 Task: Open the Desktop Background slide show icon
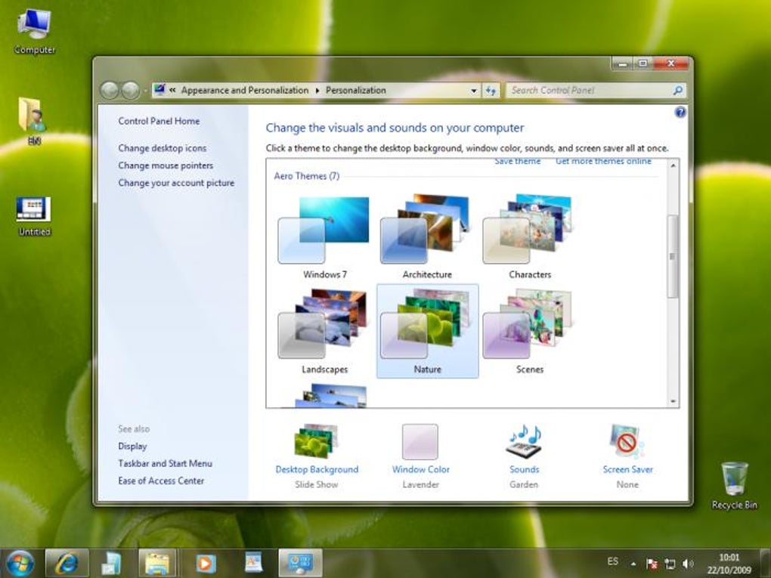click(317, 441)
